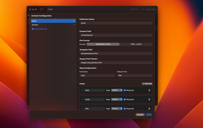
Task: Click the date field name input
Action: (x=94, y=90)
